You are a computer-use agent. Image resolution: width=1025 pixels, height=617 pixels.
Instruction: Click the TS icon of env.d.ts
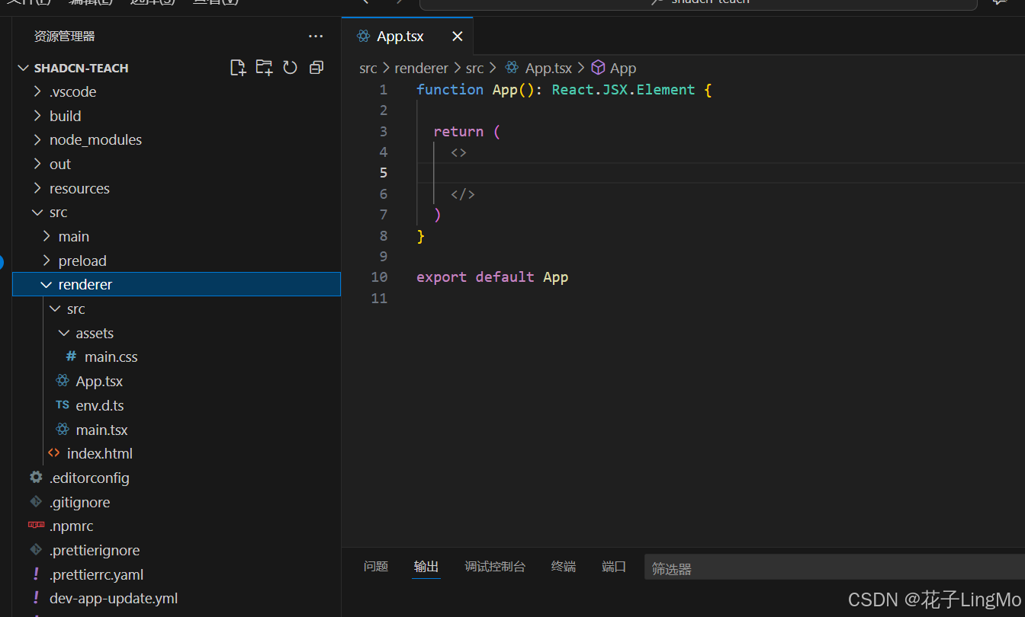point(63,405)
